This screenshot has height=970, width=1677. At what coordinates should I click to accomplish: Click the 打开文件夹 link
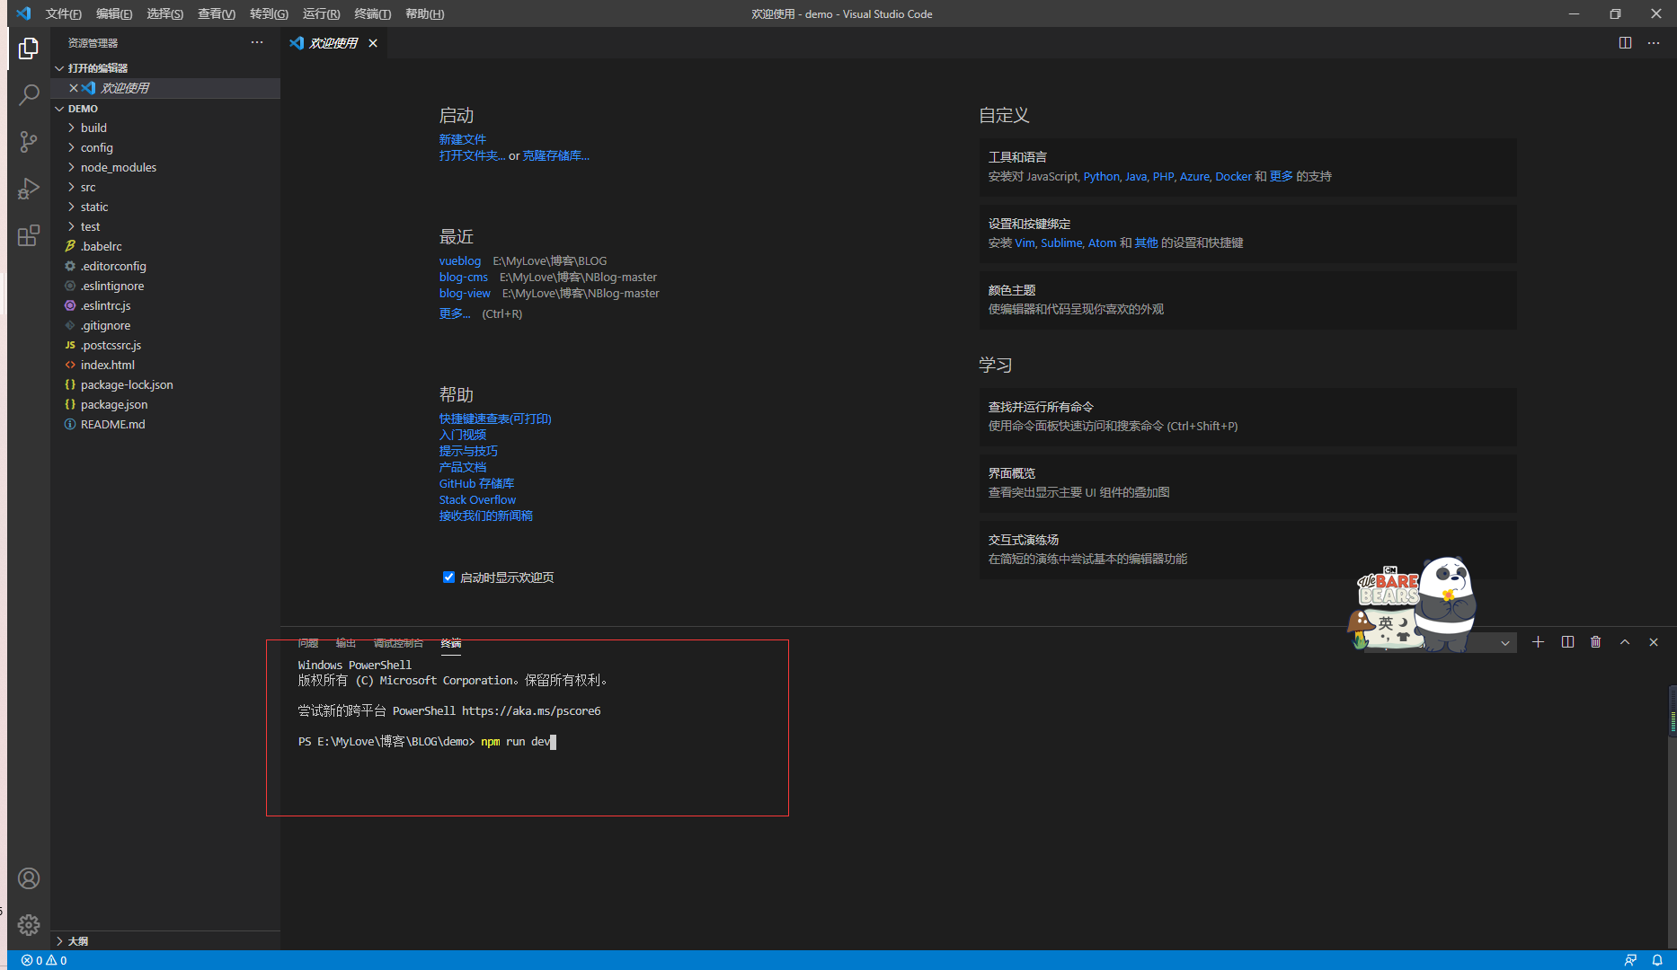[473, 155]
